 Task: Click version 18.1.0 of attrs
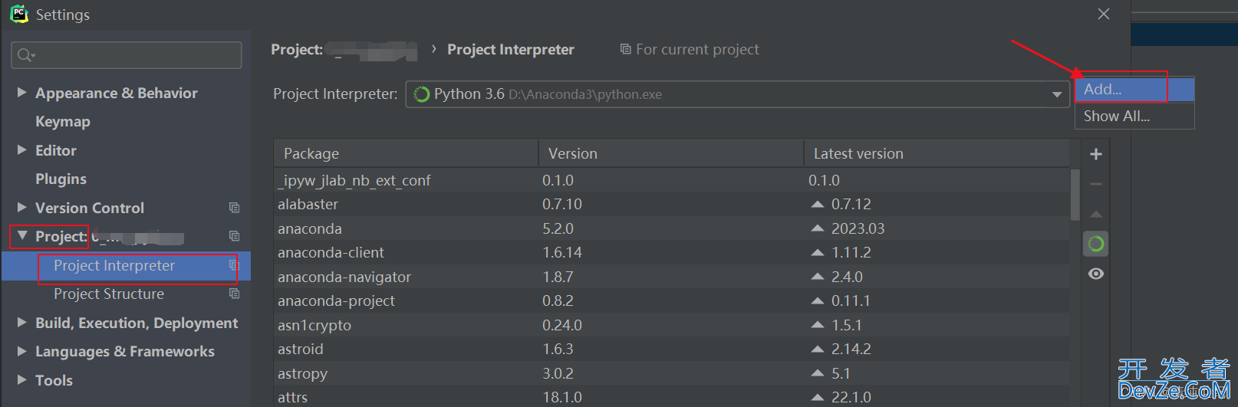tap(562, 397)
